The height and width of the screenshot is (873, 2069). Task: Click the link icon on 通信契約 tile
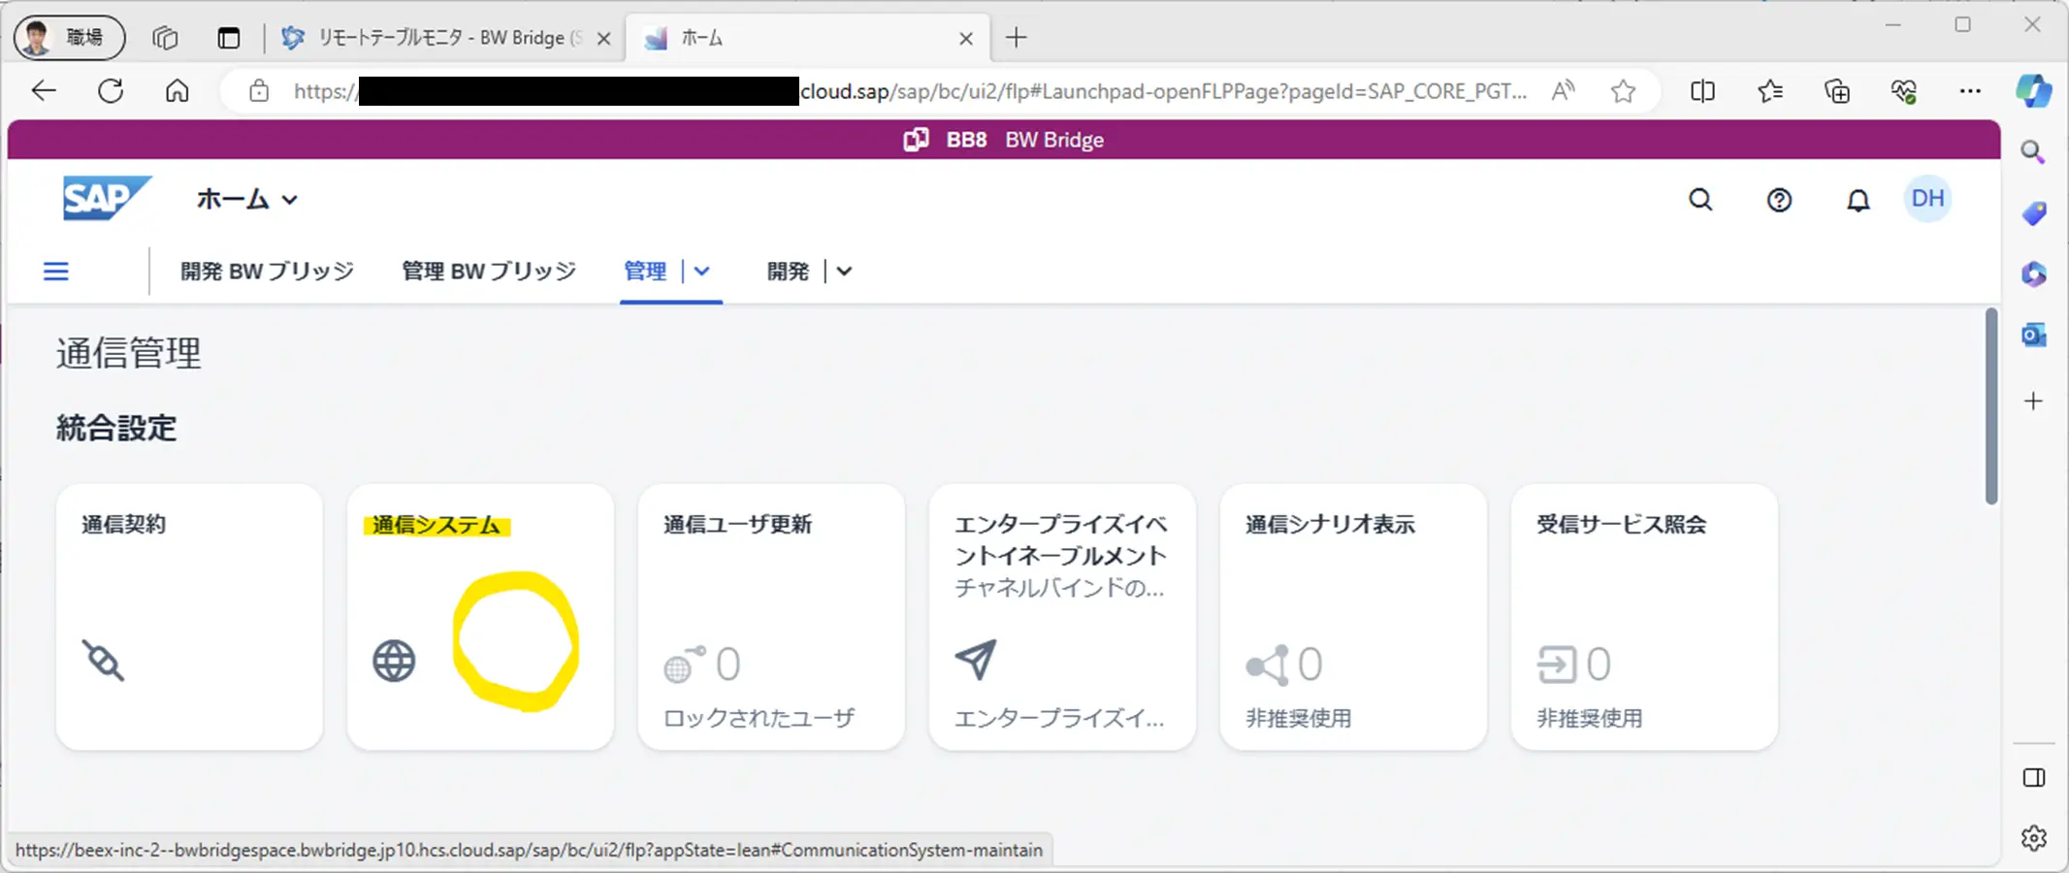[103, 662]
